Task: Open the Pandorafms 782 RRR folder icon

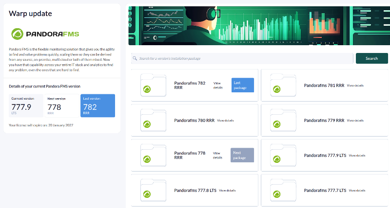Action: (x=153, y=85)
